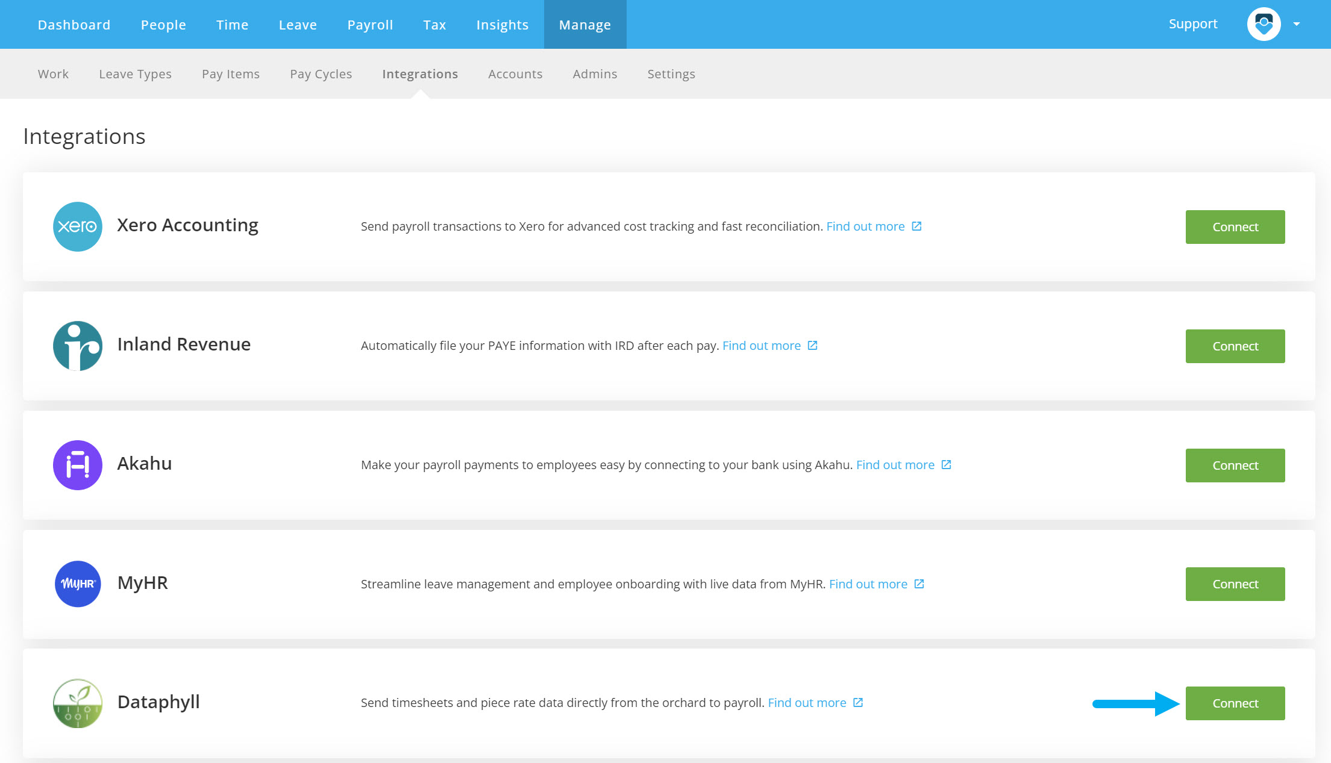1331x763 pixels.
Task: Open the Tax menu
Action: (x=434, y=25)
